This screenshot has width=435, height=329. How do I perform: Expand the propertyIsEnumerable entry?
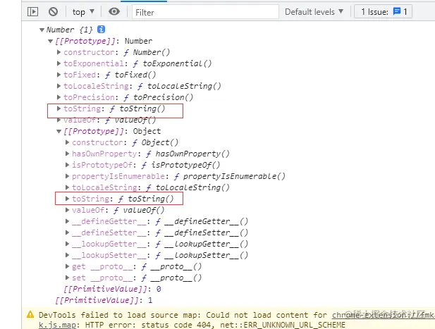point(67,176)
